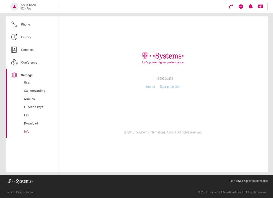
Task: Select Function keys under Settings
Action: click(x=34, y=107)
